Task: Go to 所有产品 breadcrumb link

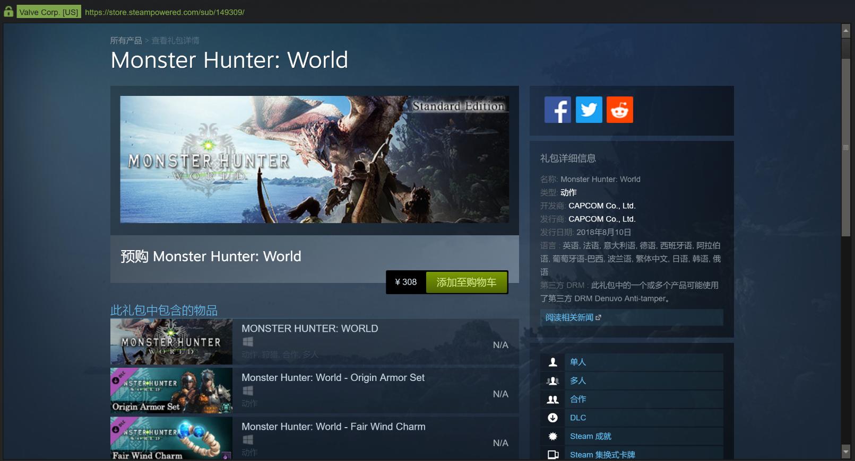Action: [x=126, y=40]
